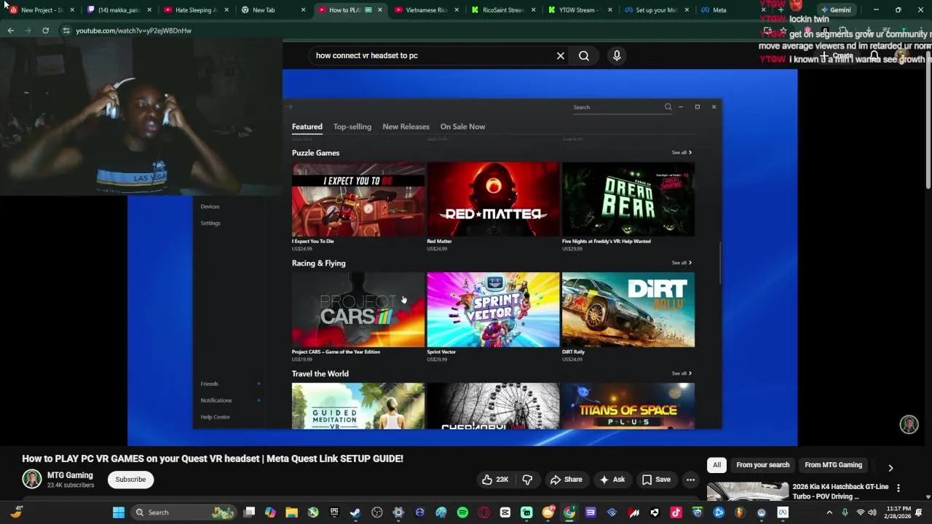Image resolution: width=932 pixels, height=524 pixels.
Task: Dislike the video with thumbs down
Action: (528, 480)
